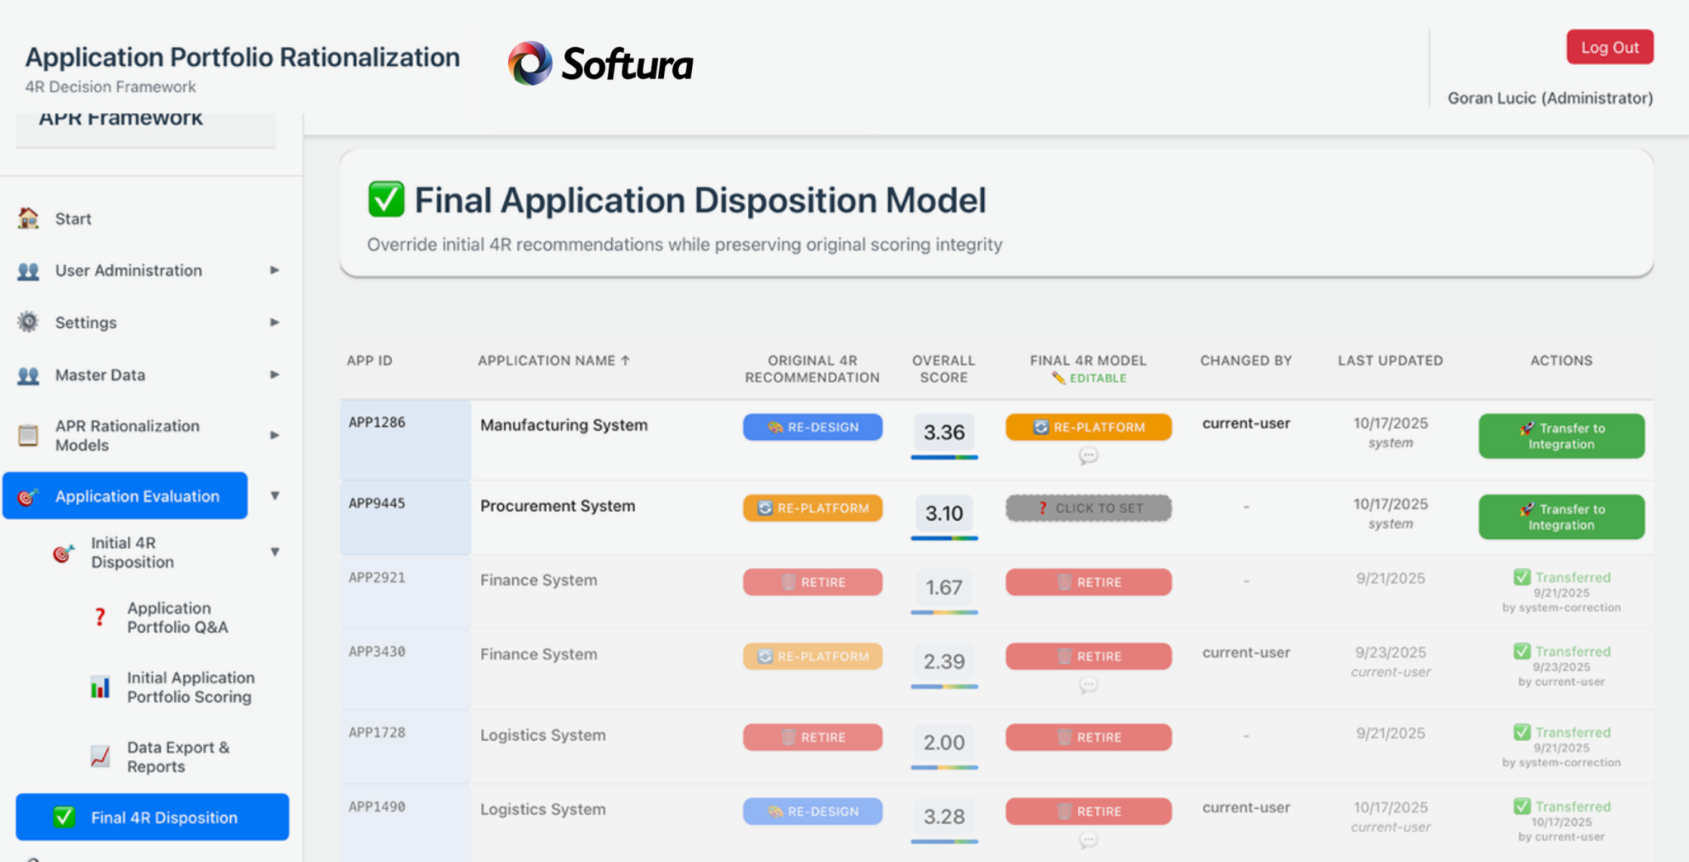Collapse the Initial 4R Disposition section arrow
The width and height of the screenshot is (1689, 862).
(x=275, y=552)
